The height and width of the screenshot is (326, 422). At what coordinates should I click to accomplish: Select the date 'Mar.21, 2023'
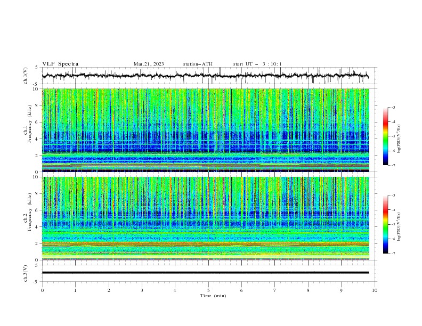click(149, 64)
